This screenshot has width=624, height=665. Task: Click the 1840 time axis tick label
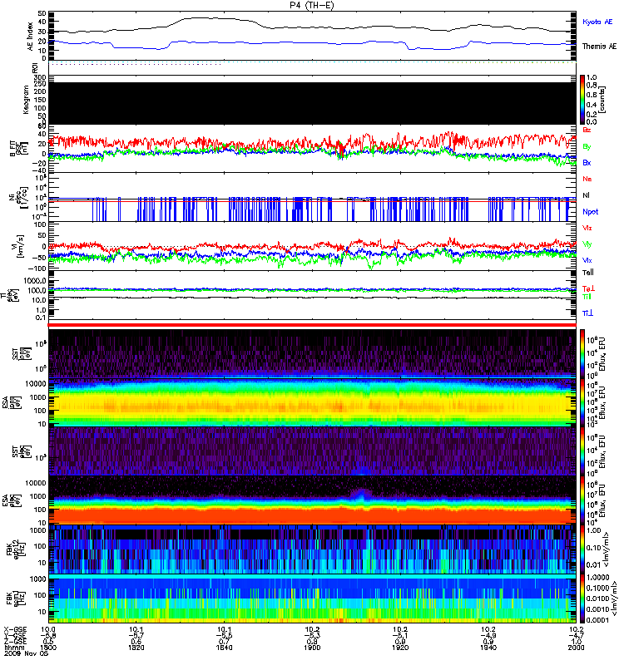coord(224,648)
